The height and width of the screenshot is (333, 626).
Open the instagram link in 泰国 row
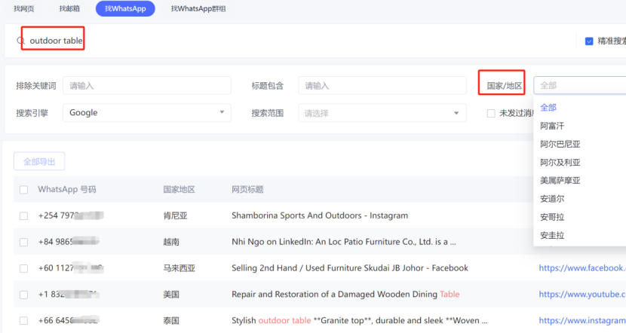tap(582, 320)
